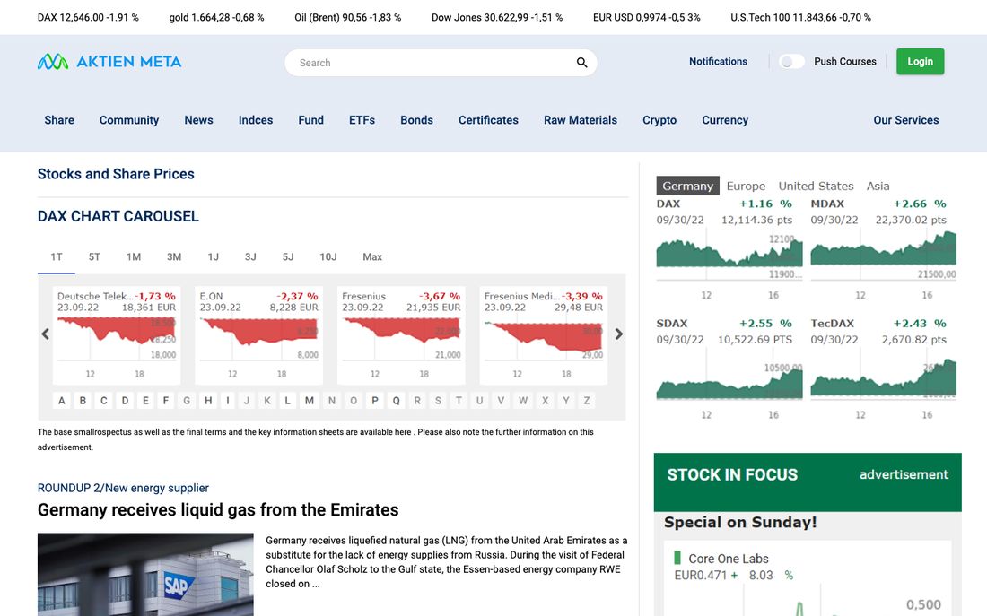Image resolution: width=987 pixels, height=616 pixels.
Task: Open the E.ON chart card
Action: [x=258, y=335]
